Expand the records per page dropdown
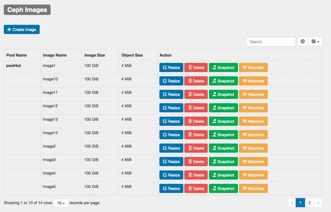The image size is (331, 212). click(x=61, y=203)
